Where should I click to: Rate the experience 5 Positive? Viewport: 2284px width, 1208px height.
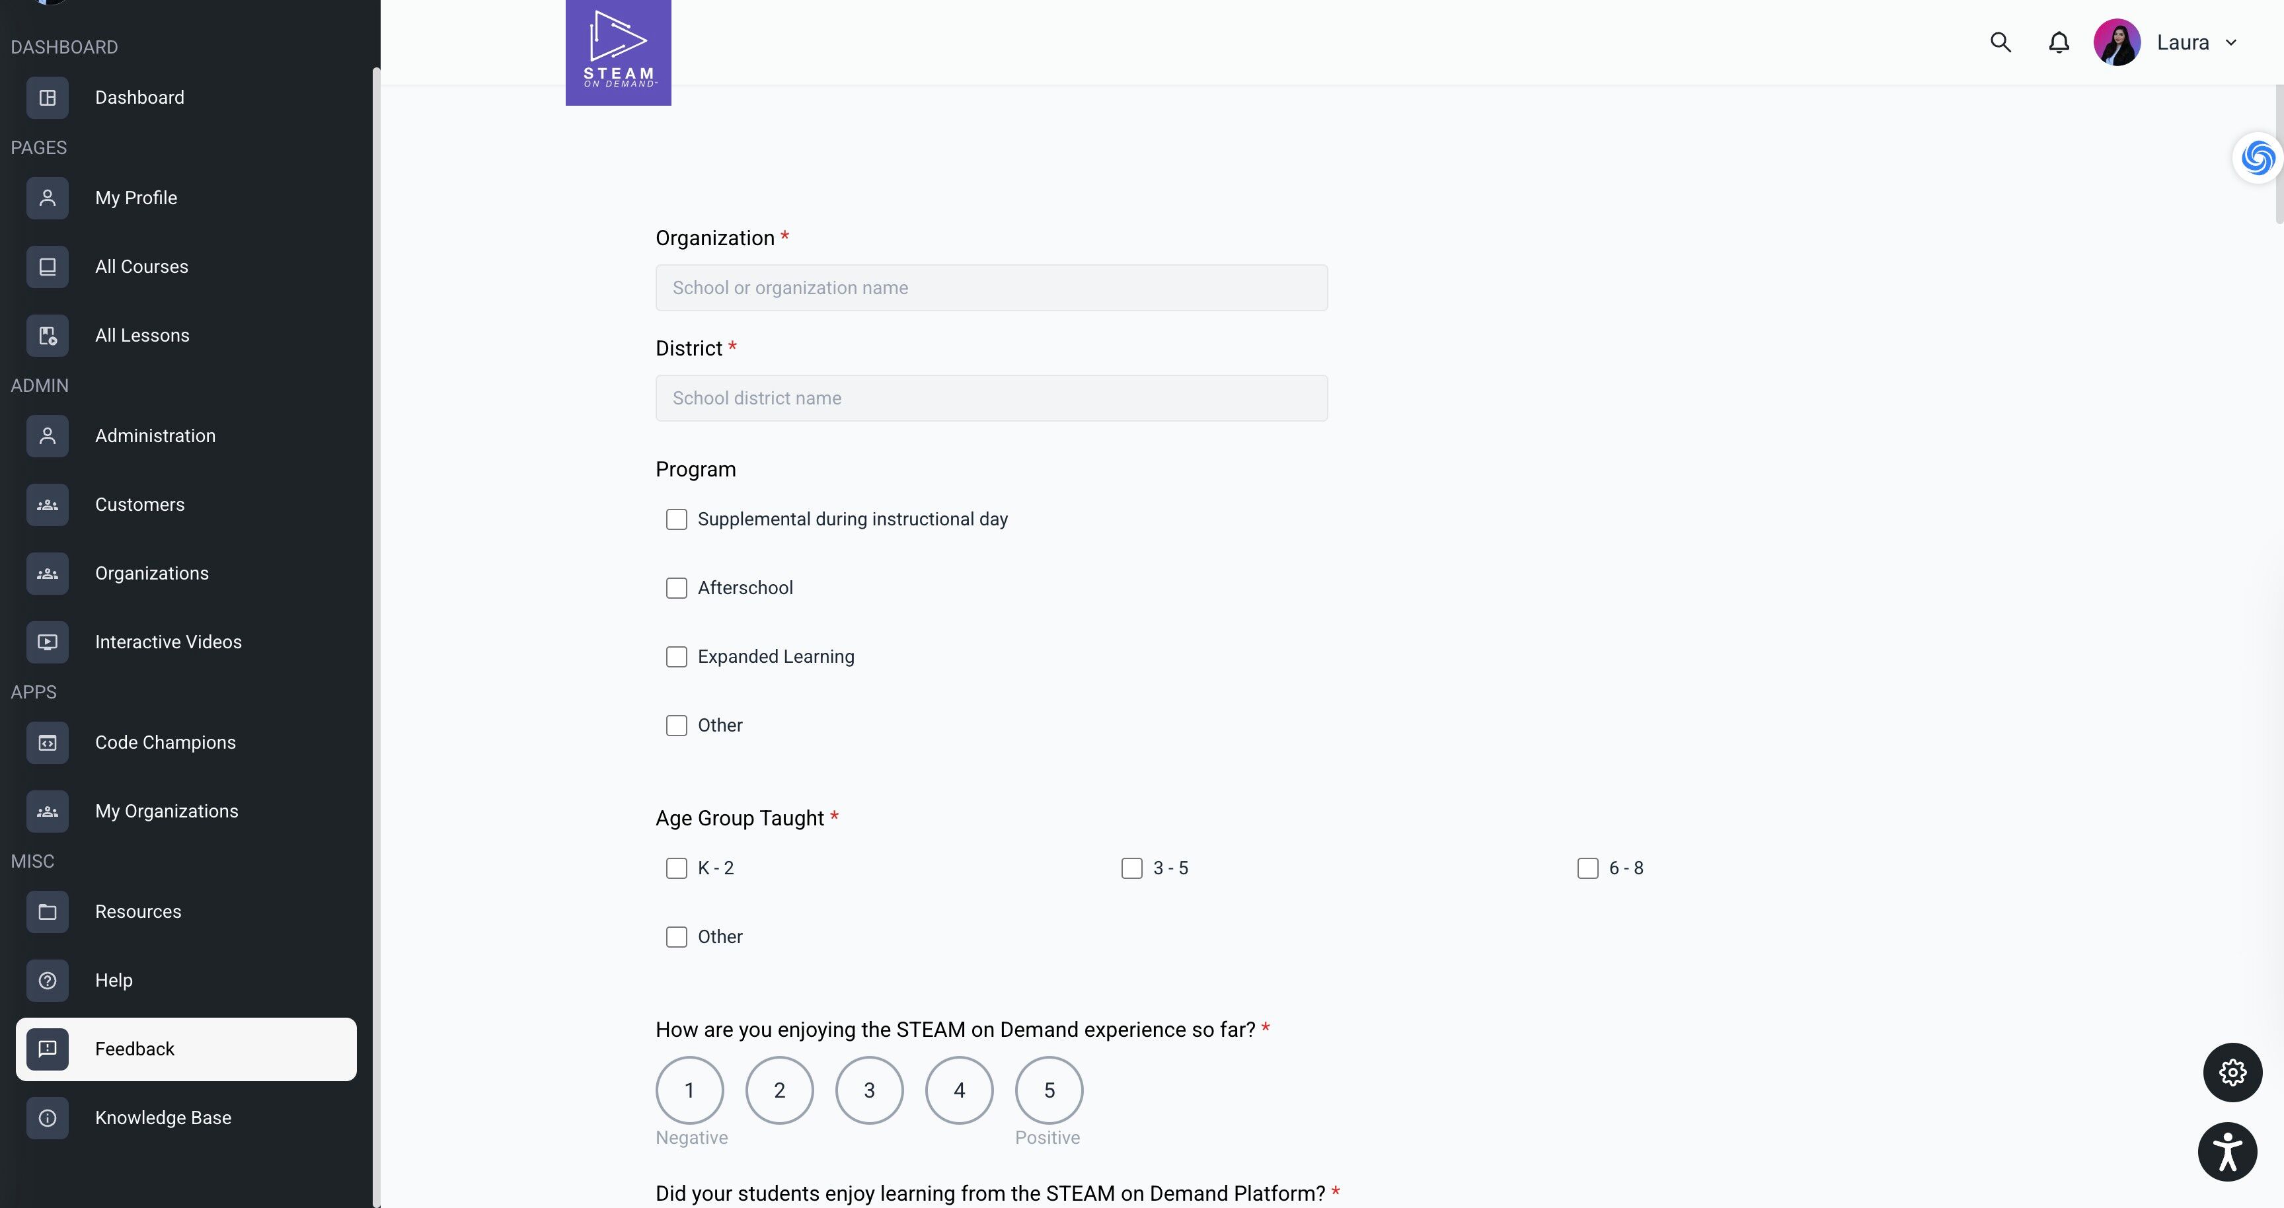point(1049,1090)
